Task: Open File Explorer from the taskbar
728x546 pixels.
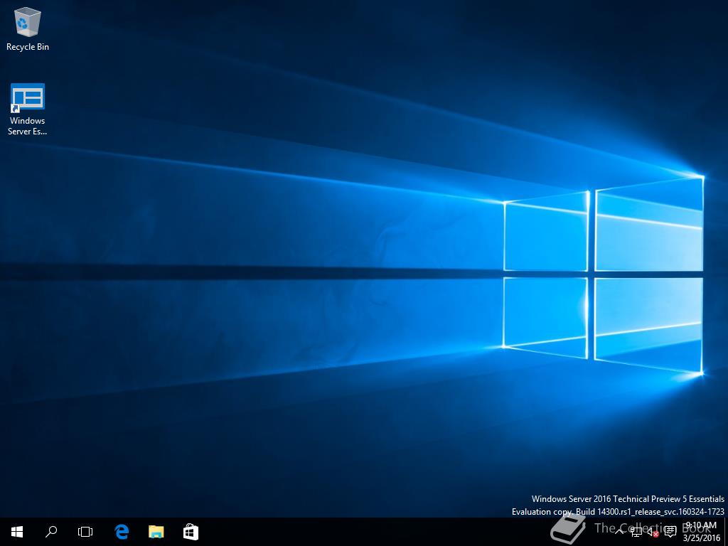Action: (156, 532)
